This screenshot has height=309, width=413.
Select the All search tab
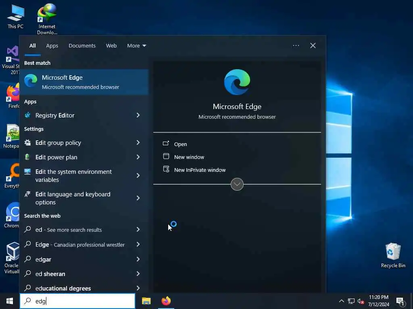point(33,46)
